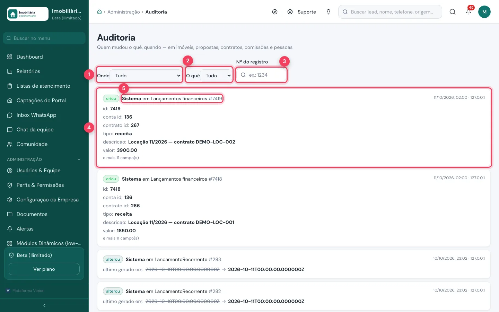Open Suporte in the top bar
The height and width of the screenshot is (312, 499).
pyautogui.click(x=302, y=12)
